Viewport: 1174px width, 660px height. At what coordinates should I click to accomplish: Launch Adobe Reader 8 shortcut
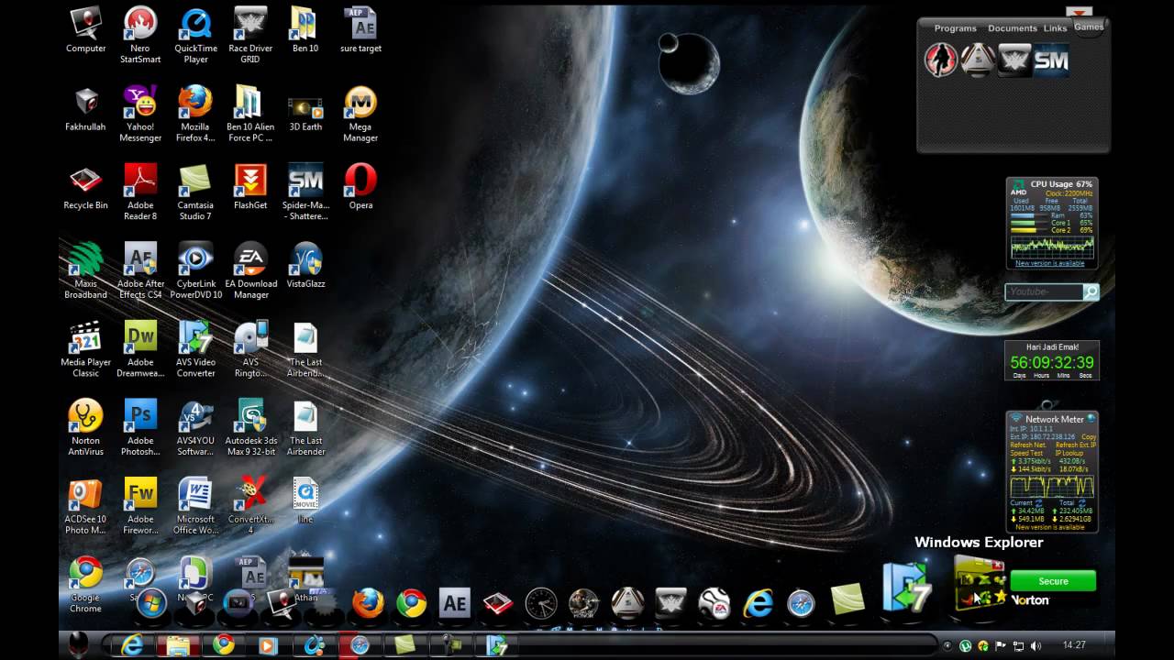pyautogui.click(x=140, y=192)
